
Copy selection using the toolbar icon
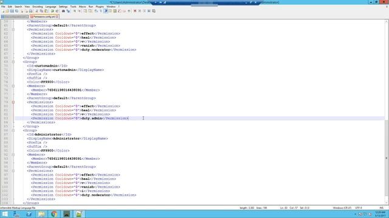(x=41, y=11)
